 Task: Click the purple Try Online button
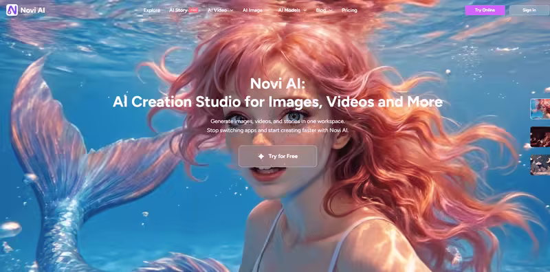[x=485, y=10]
